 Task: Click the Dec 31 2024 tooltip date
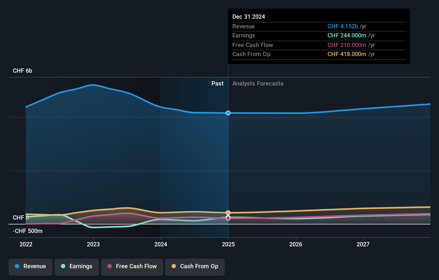(249, 17)
